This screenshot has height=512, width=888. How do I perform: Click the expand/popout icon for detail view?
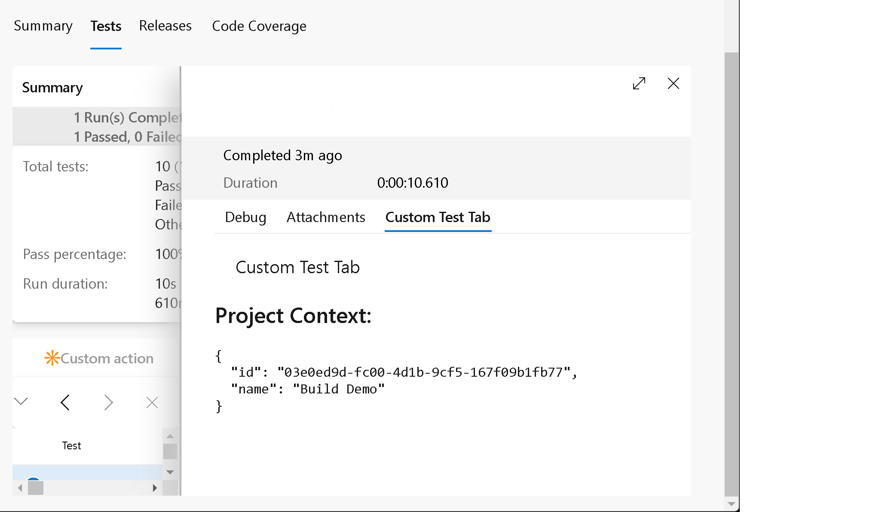(x=639, y=84)
